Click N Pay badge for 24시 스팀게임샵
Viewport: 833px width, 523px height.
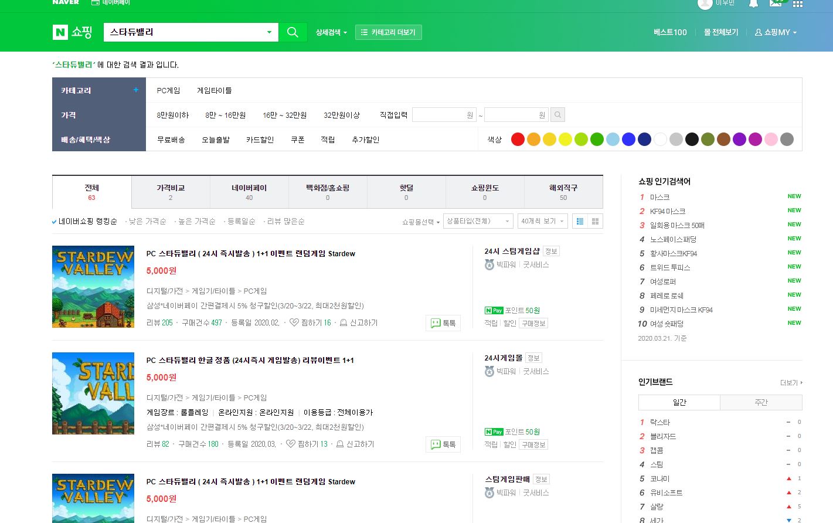point(494,310)
